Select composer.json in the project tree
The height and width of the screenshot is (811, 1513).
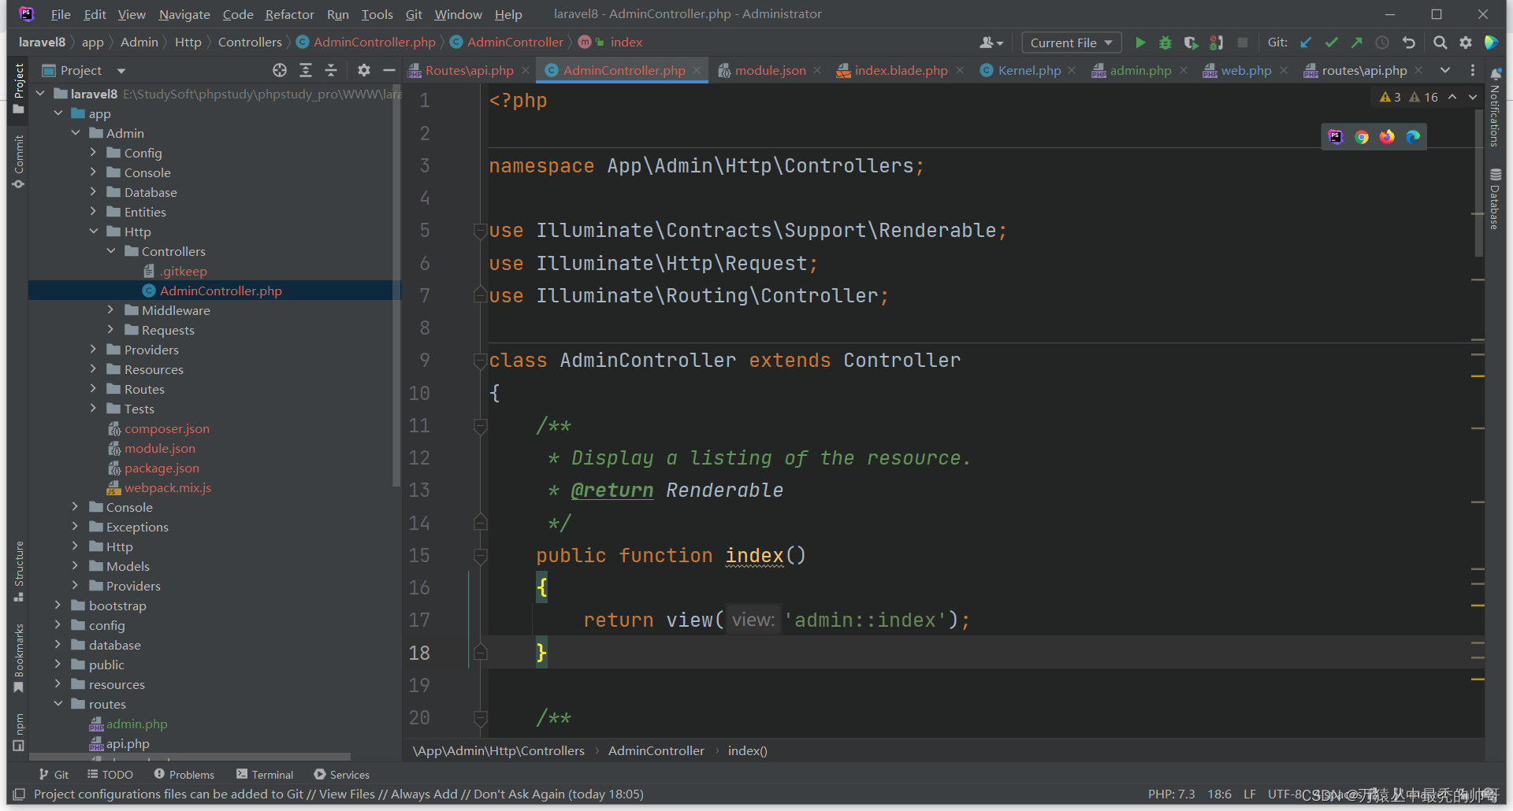click(167, 428)
